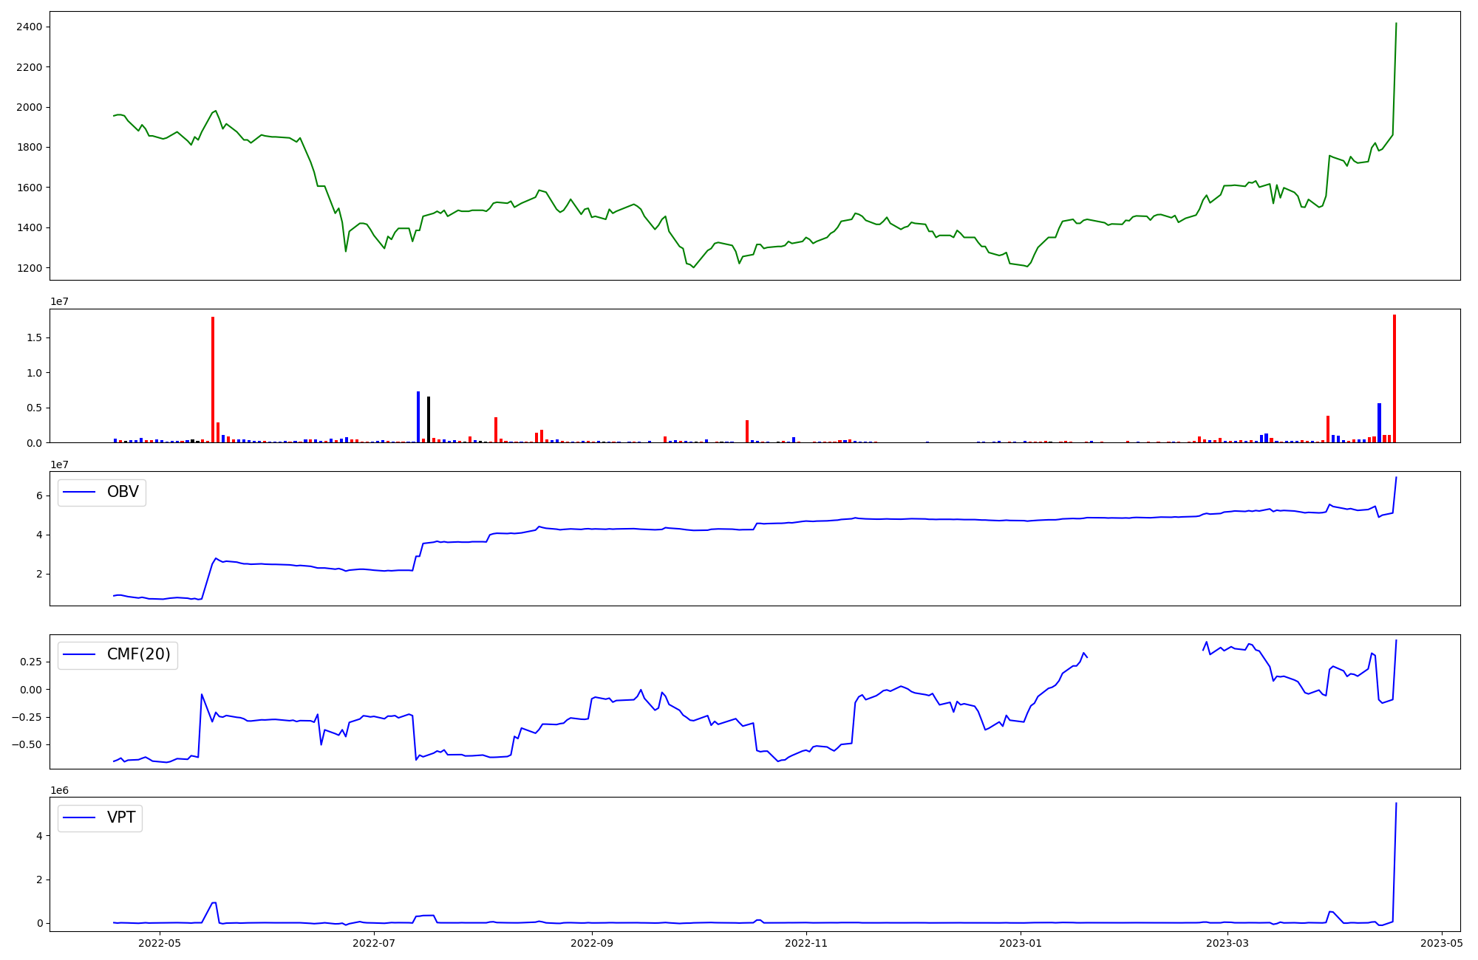Click the 2400 price axis tick label
This screenshot has width=1478, height=960.
pos(28,27)
